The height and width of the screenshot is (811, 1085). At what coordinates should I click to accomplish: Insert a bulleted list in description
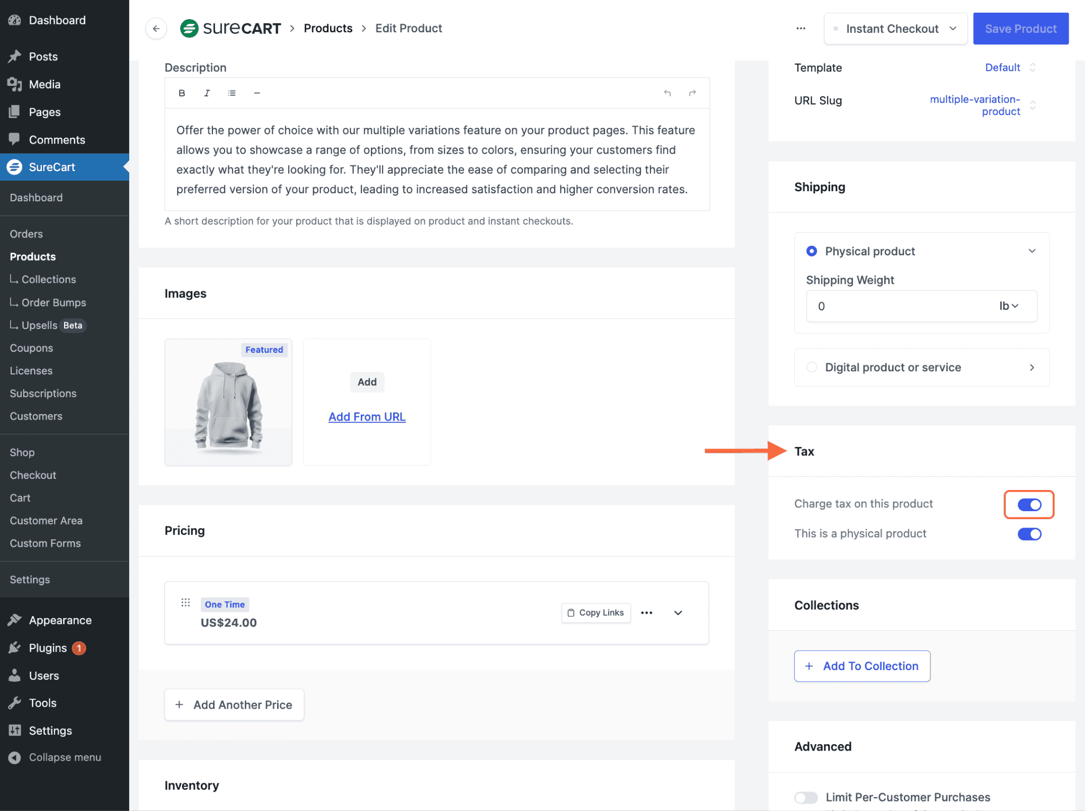pyautogui.click(x=232, y=93)
